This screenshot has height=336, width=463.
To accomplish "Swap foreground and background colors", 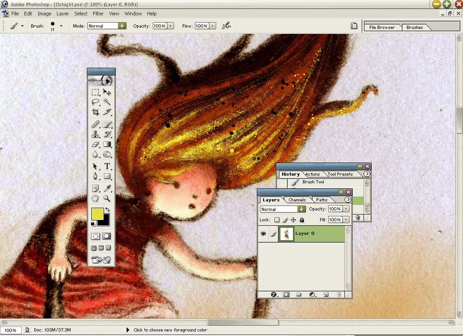I will (x=108, y=210).
